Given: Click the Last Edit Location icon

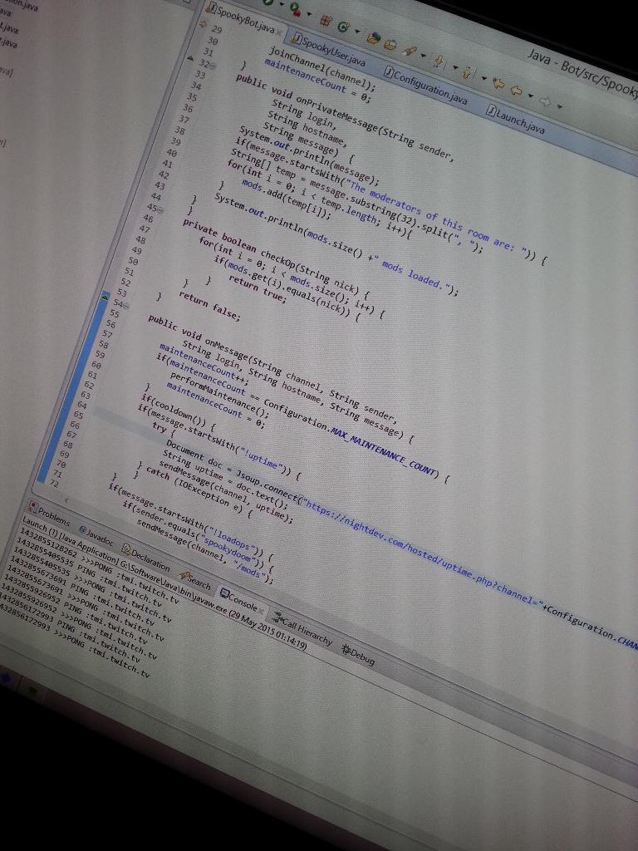Looking at the screenshot, I should coord(498,84).
